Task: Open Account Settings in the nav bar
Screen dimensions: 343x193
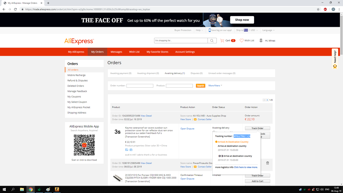Action: coord(185,52)
